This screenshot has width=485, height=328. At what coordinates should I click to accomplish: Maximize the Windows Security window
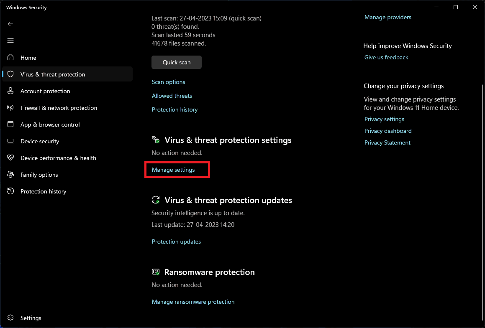[x=456, y=7]
